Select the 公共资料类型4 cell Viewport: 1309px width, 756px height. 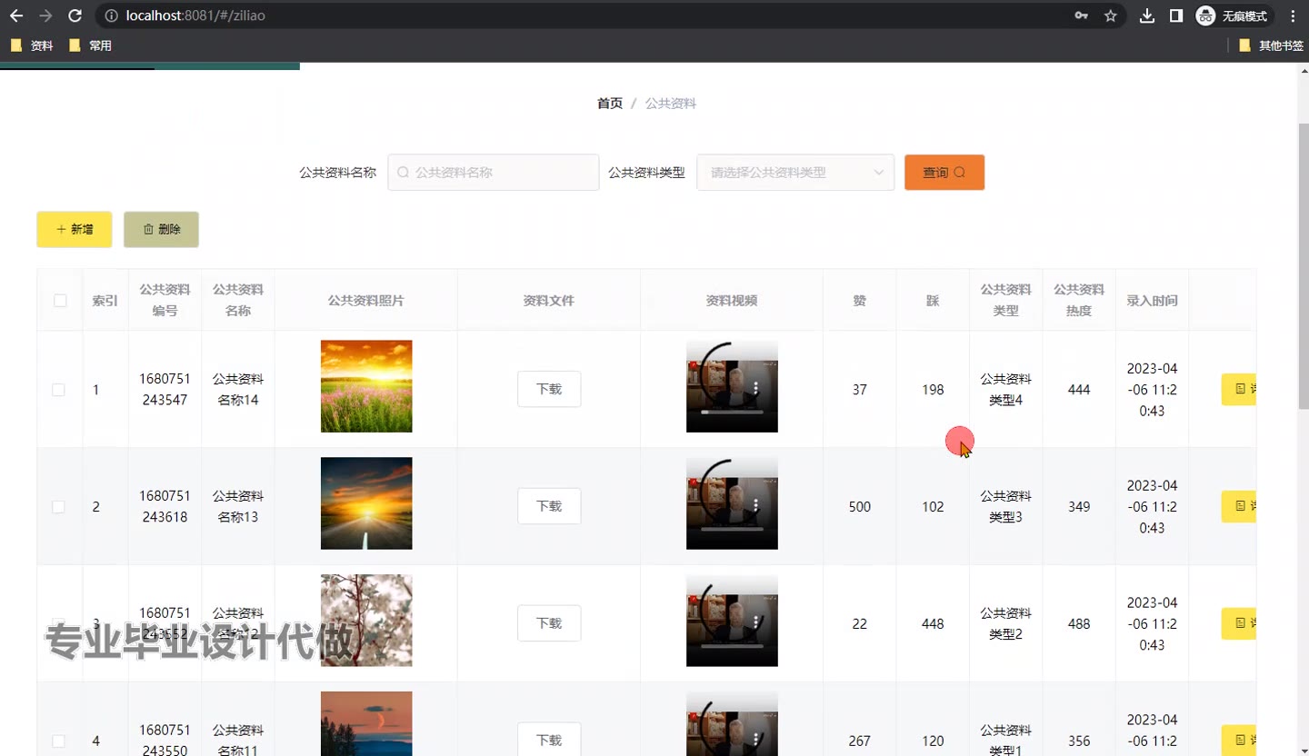click(x=1005, y=389)
